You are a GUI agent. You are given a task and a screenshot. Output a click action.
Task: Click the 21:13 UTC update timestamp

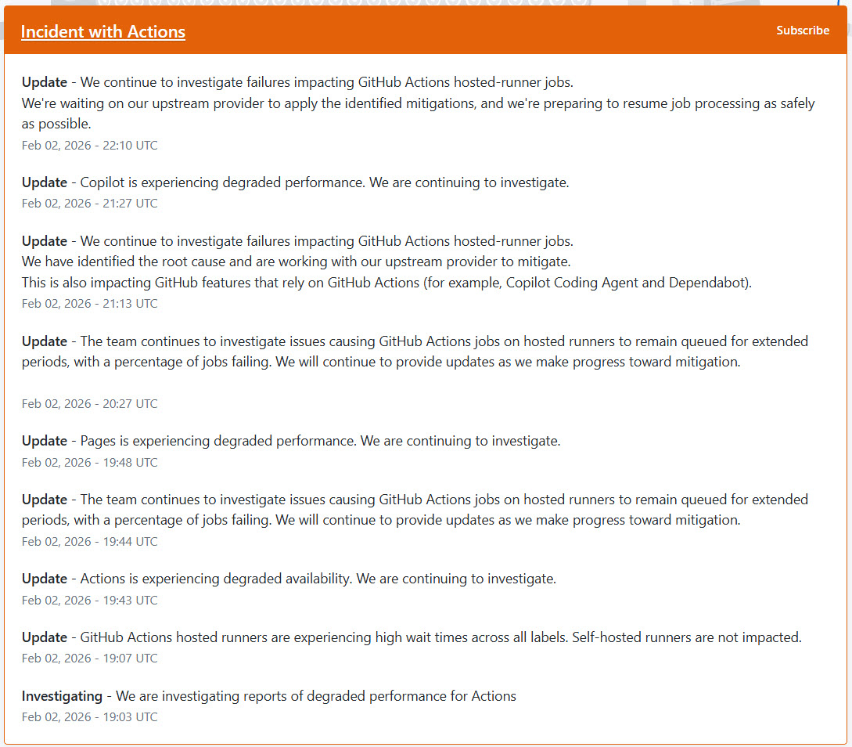tap(89, 304)
